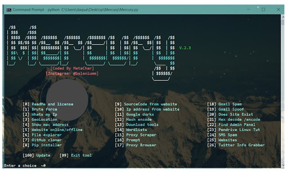Click '[3] GeoLocation' entry
The width and height of the screenshot is (288, 172).
pyautogui.click(x=40, y=119)
